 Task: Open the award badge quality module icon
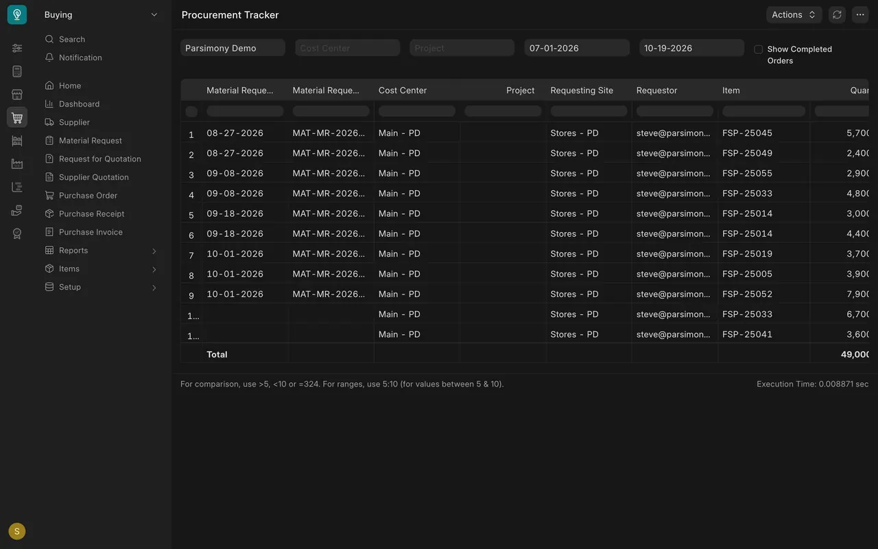pyautogui.click(x=17, y=233)
